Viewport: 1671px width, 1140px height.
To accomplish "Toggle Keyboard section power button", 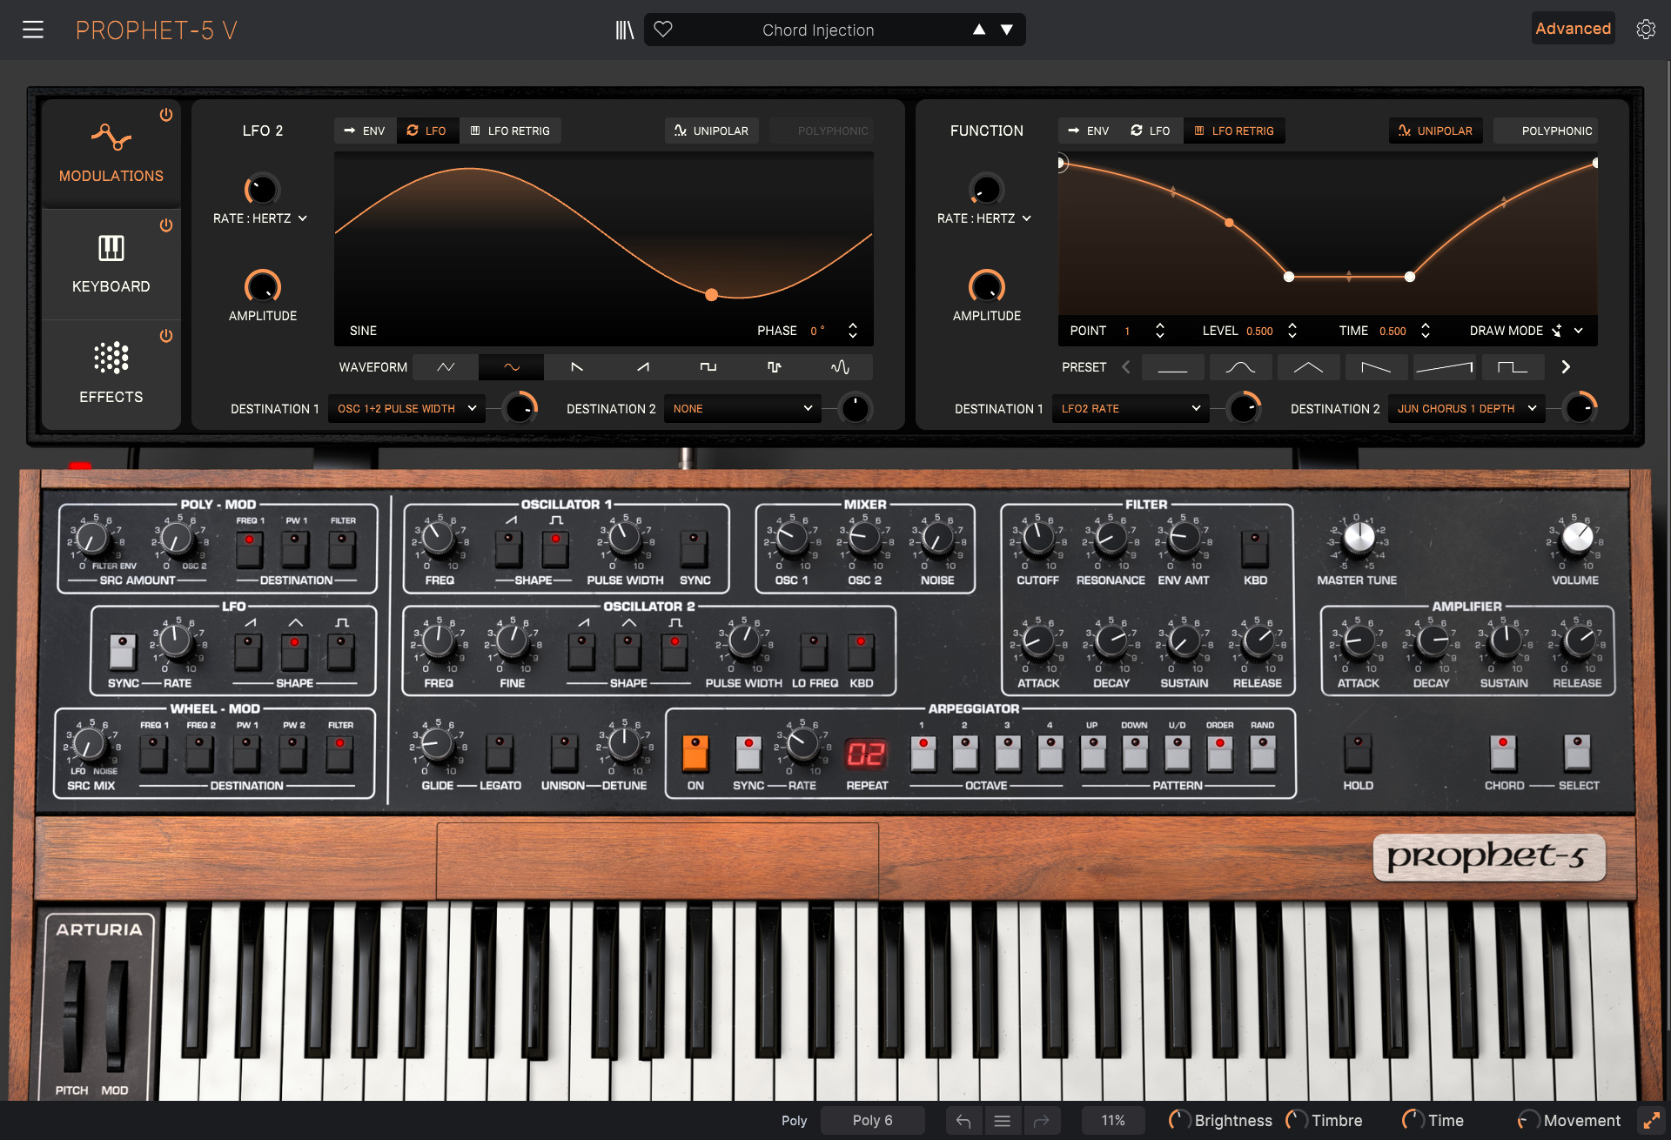I will (165, 225).
